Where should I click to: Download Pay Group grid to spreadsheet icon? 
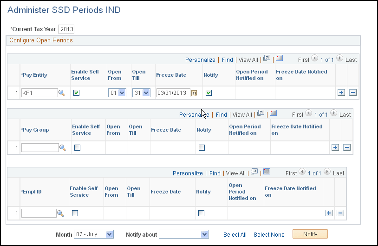[x=273, y=113]
